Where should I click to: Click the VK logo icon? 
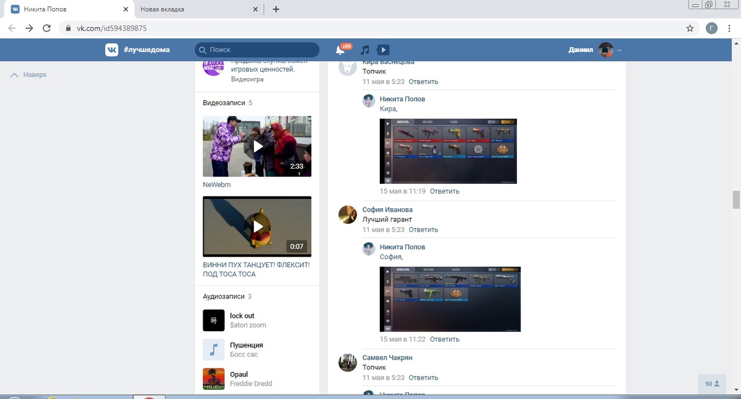pos(111,50)
